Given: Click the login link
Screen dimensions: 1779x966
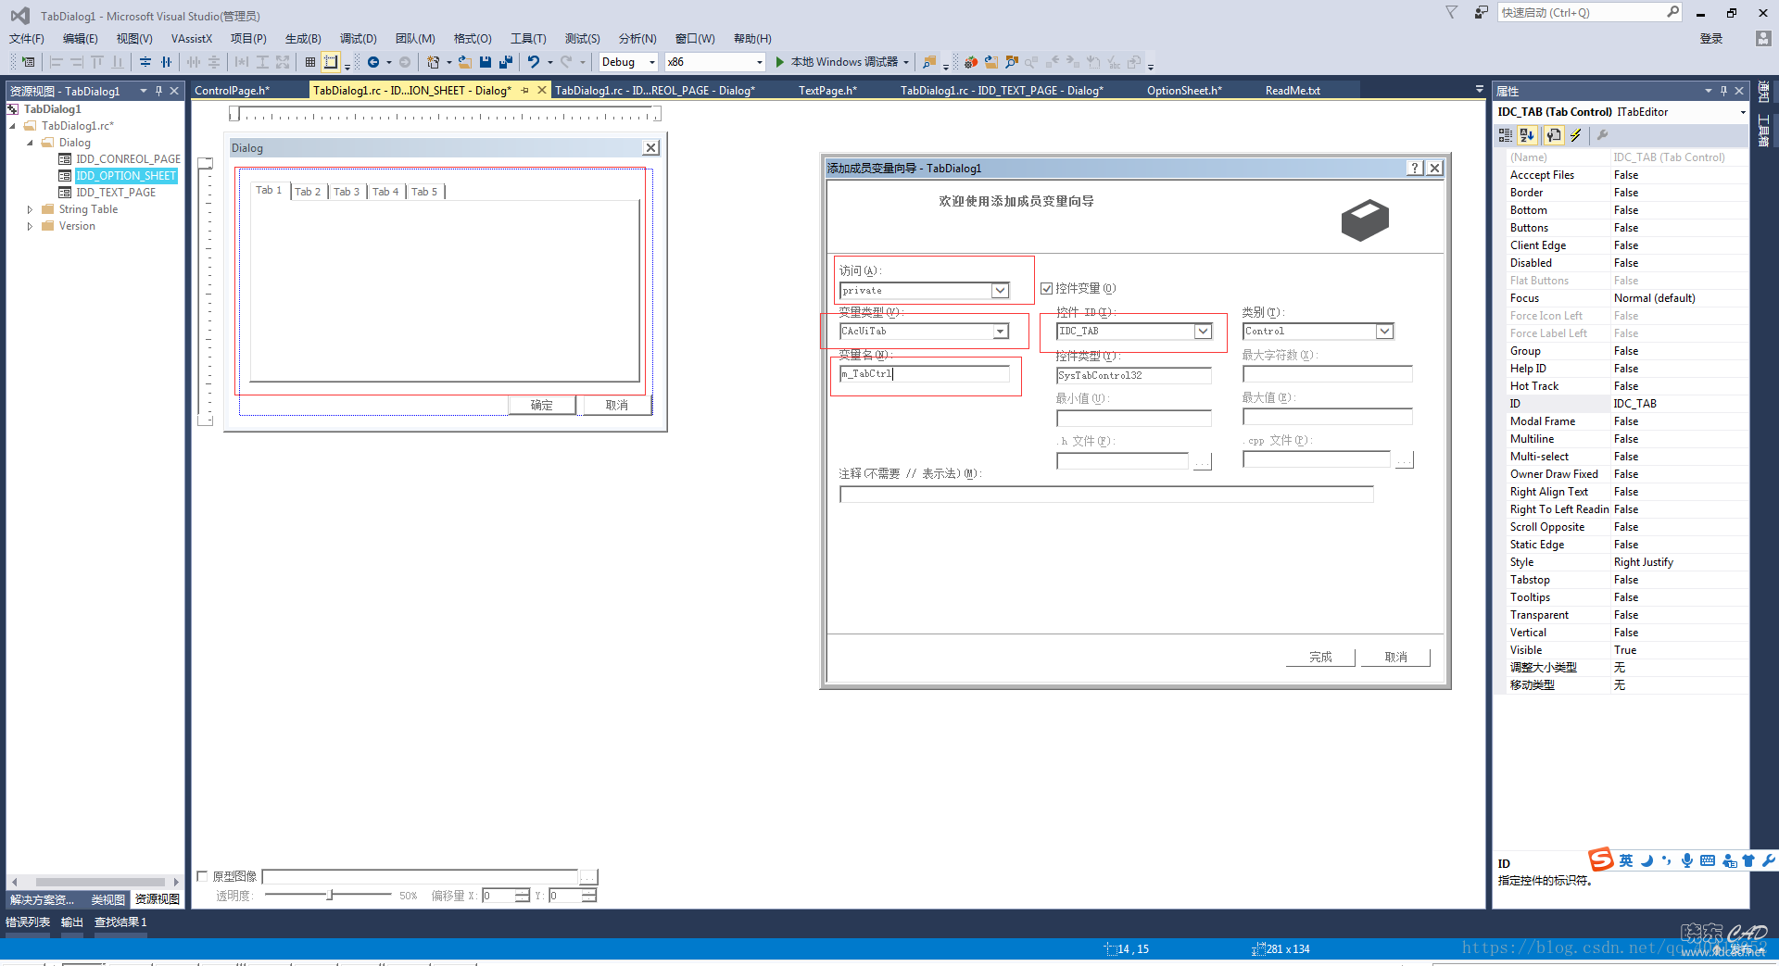Looking at the screenshot, I should [1711, 38].
